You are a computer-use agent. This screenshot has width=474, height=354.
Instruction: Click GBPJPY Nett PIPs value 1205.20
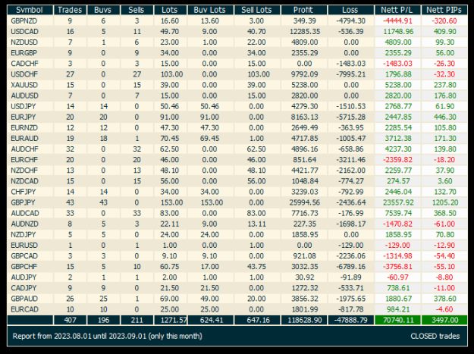click(x=444, y=202)
